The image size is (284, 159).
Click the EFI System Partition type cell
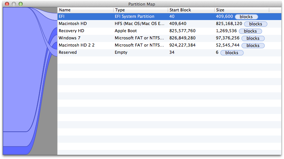(134, 16)
